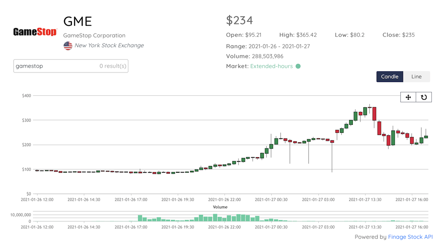Click the $234 current price
Viewport: 441px width, 243px height.
(239, 20)
